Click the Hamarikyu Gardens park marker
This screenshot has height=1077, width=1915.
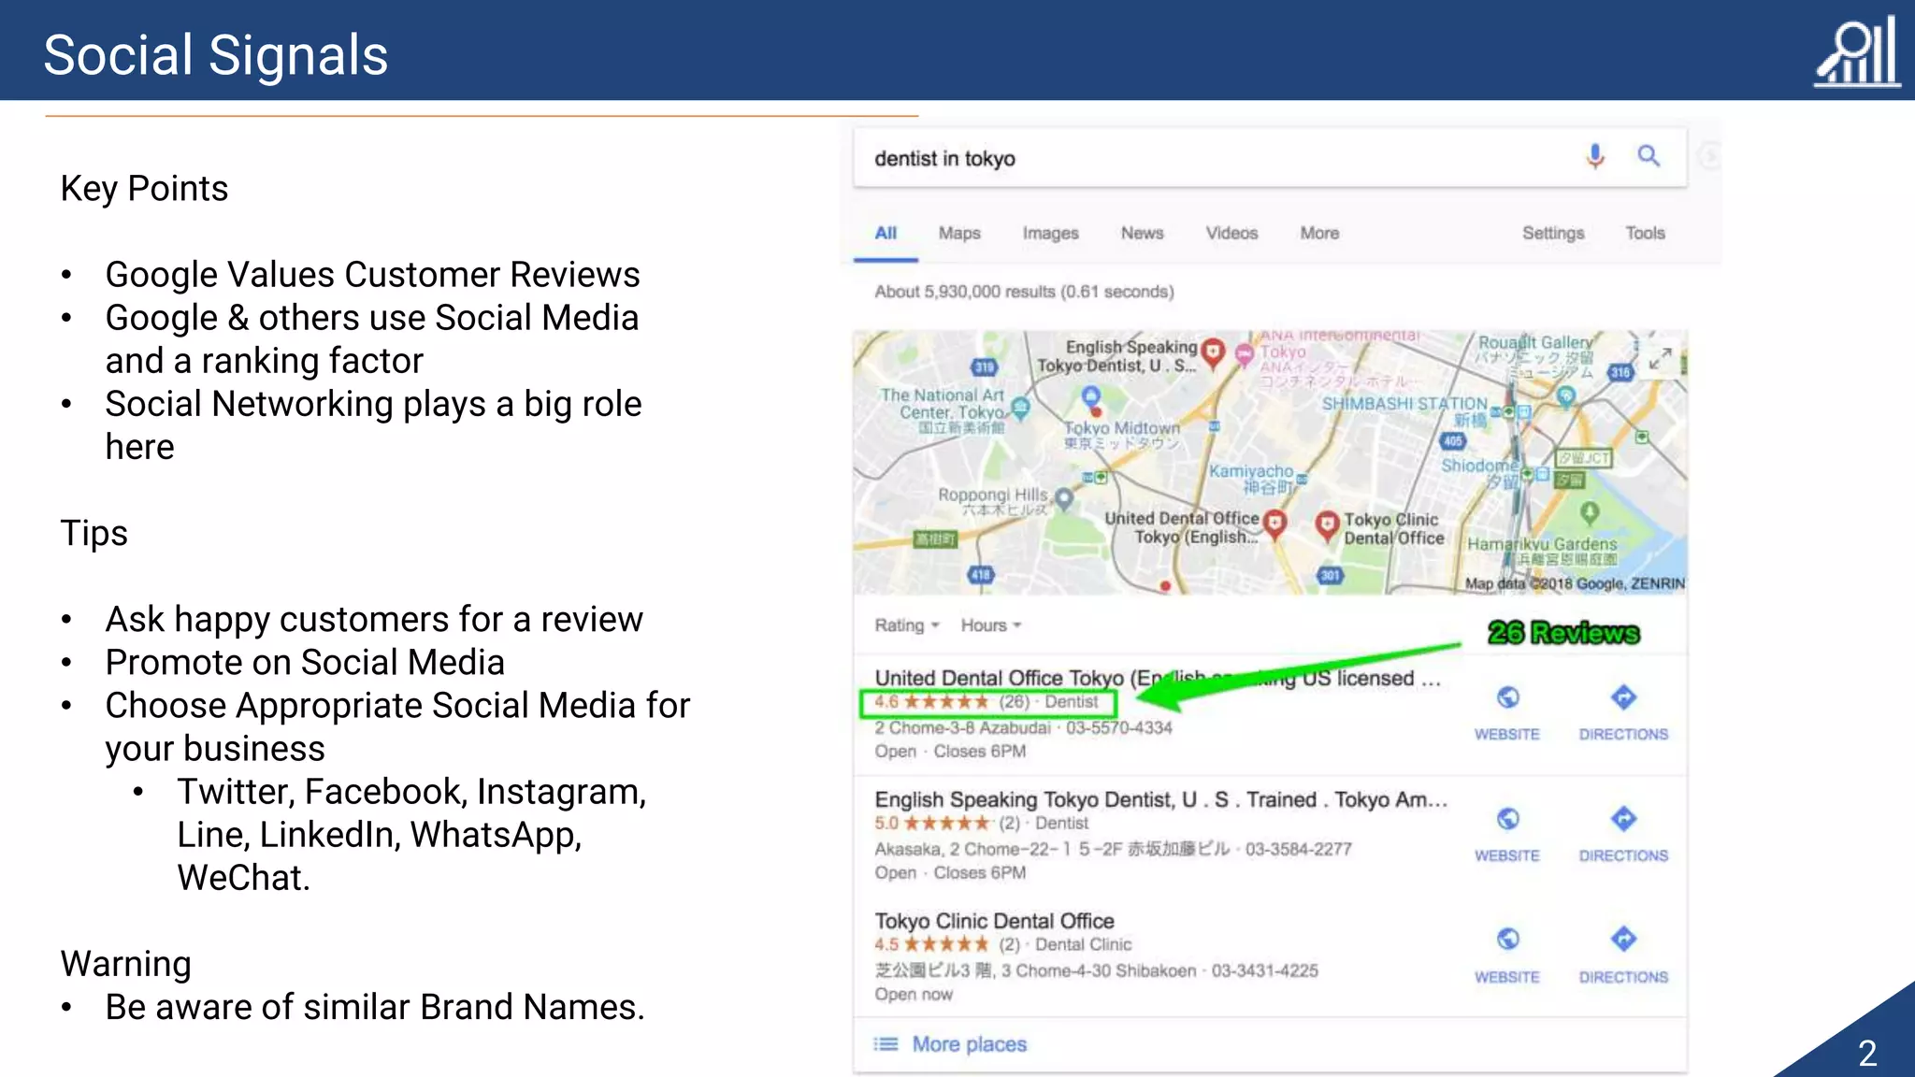coord(1589,512)
